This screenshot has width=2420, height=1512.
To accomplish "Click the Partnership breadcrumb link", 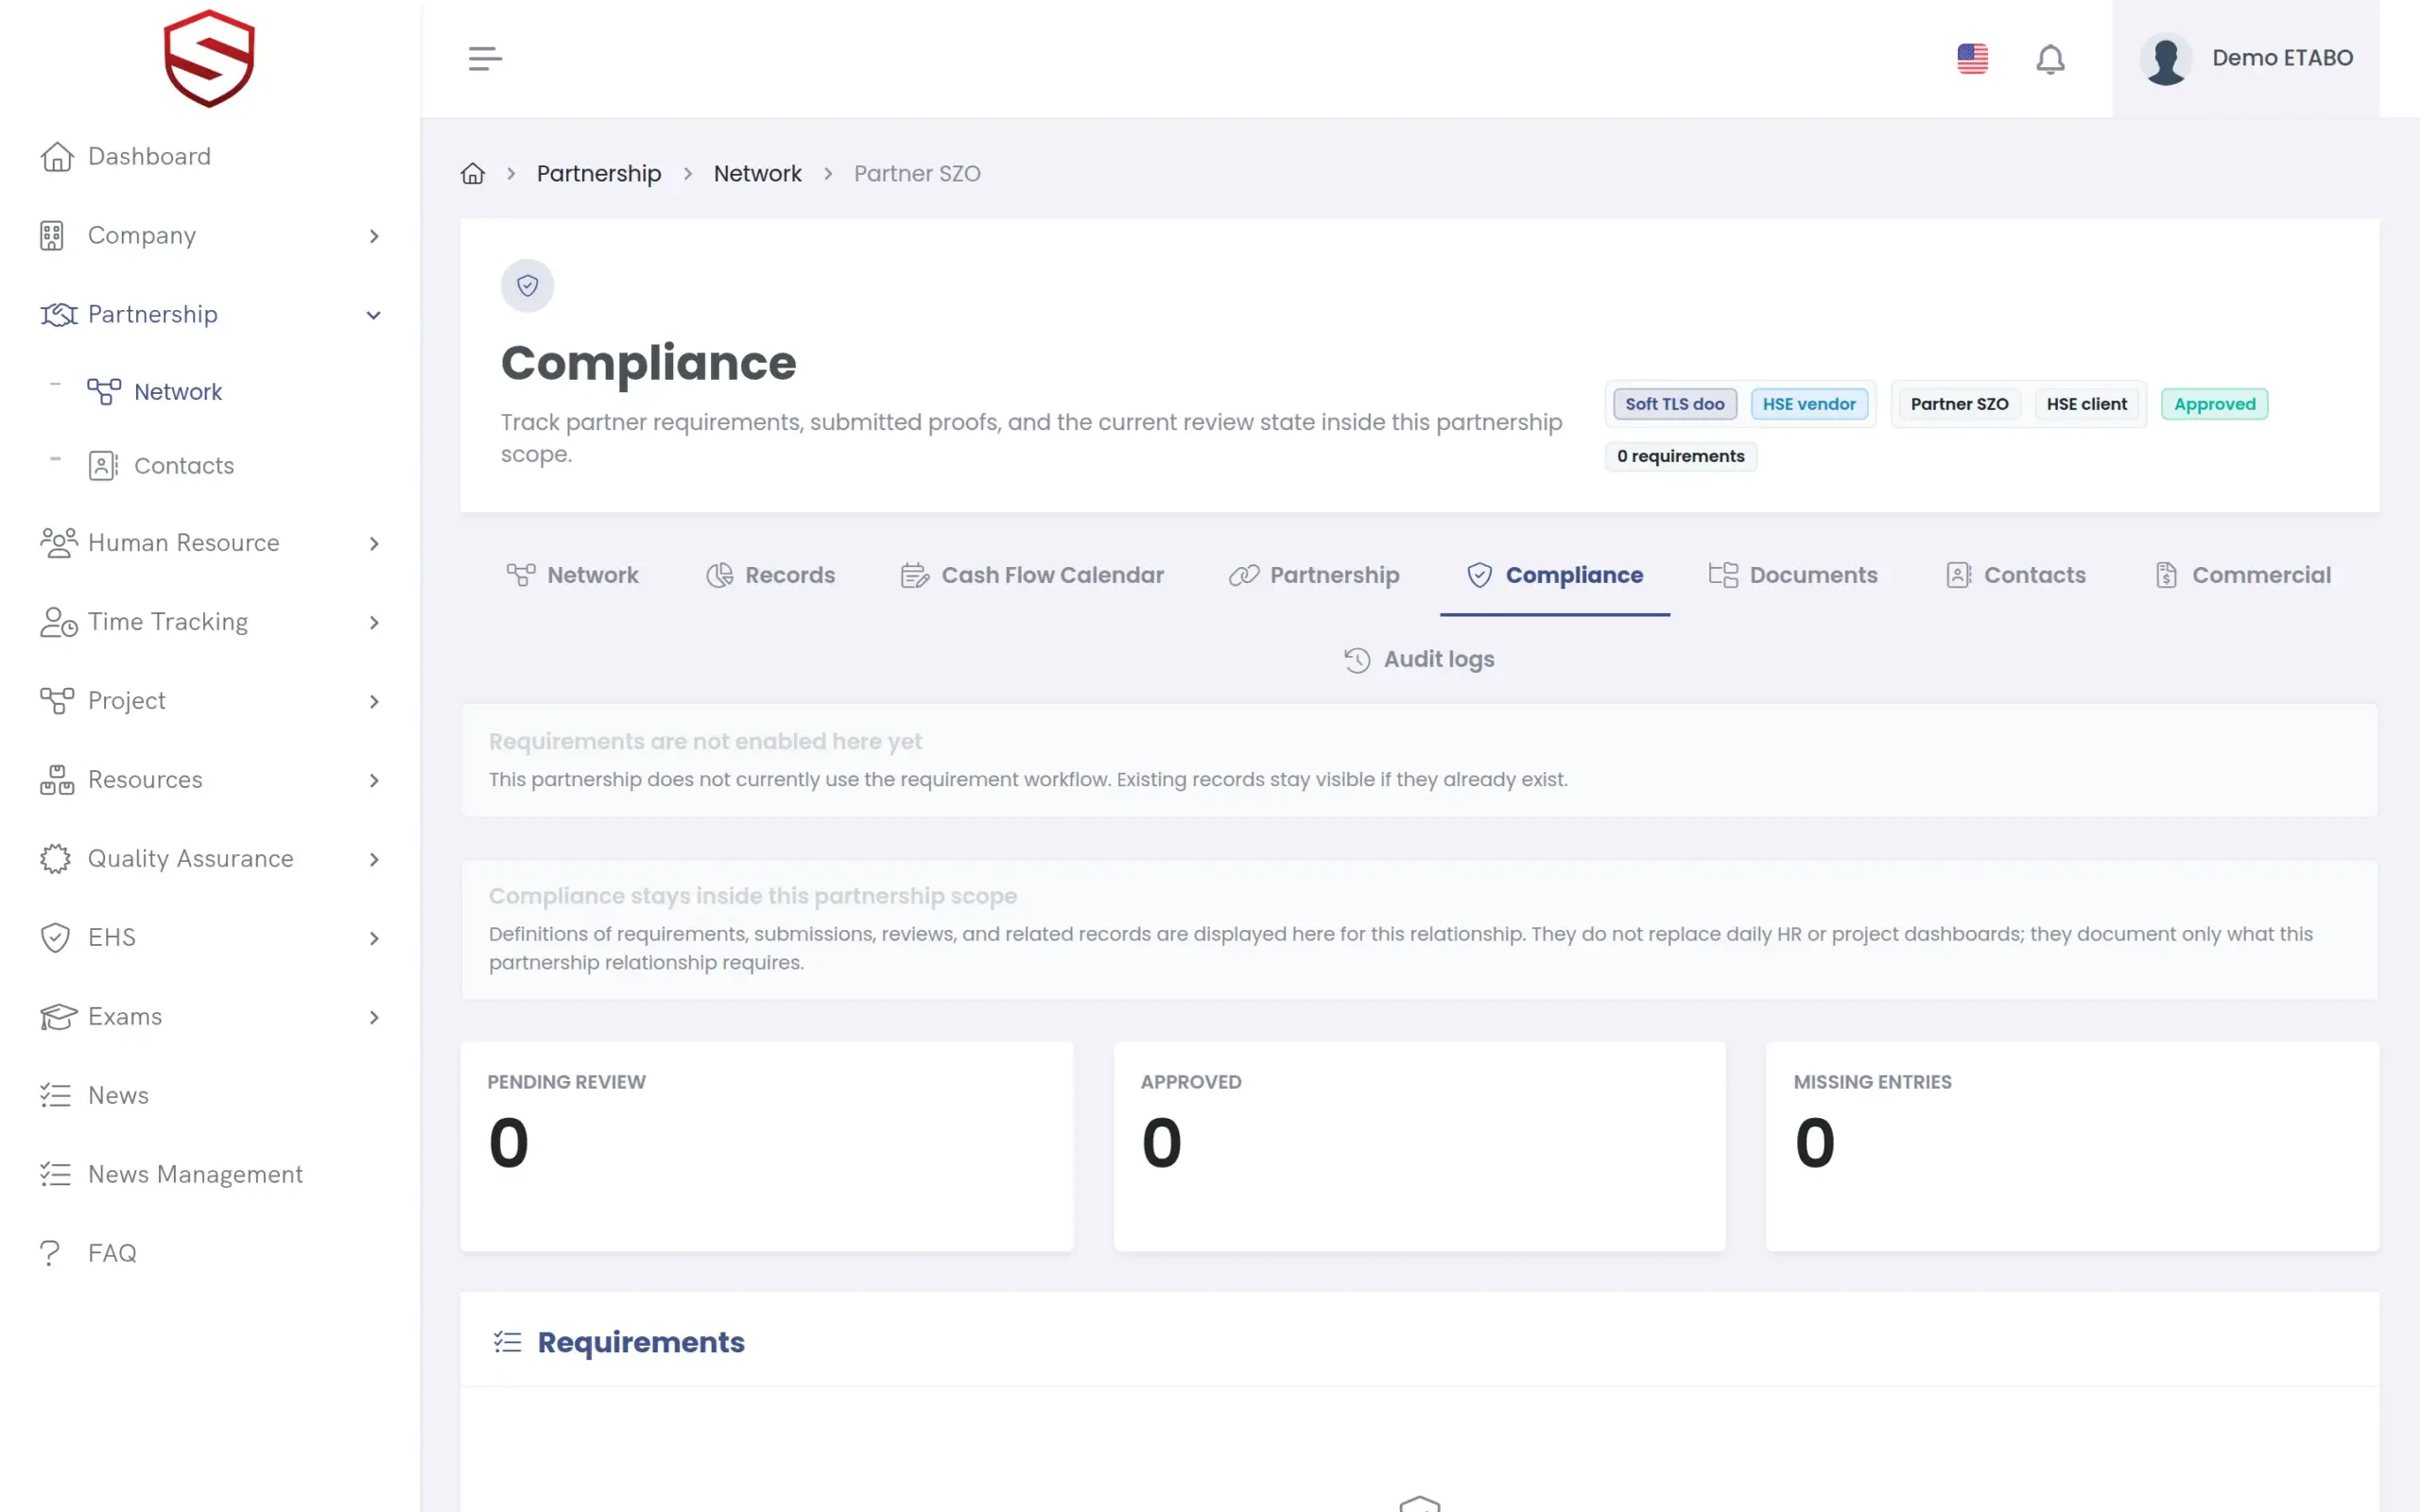I will tap(599, 174).
